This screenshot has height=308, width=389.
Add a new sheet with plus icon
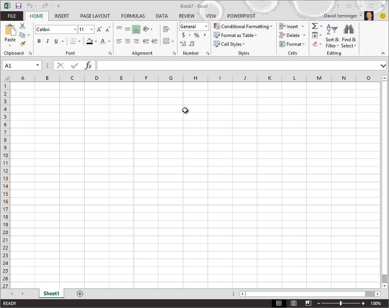point(80,293)
